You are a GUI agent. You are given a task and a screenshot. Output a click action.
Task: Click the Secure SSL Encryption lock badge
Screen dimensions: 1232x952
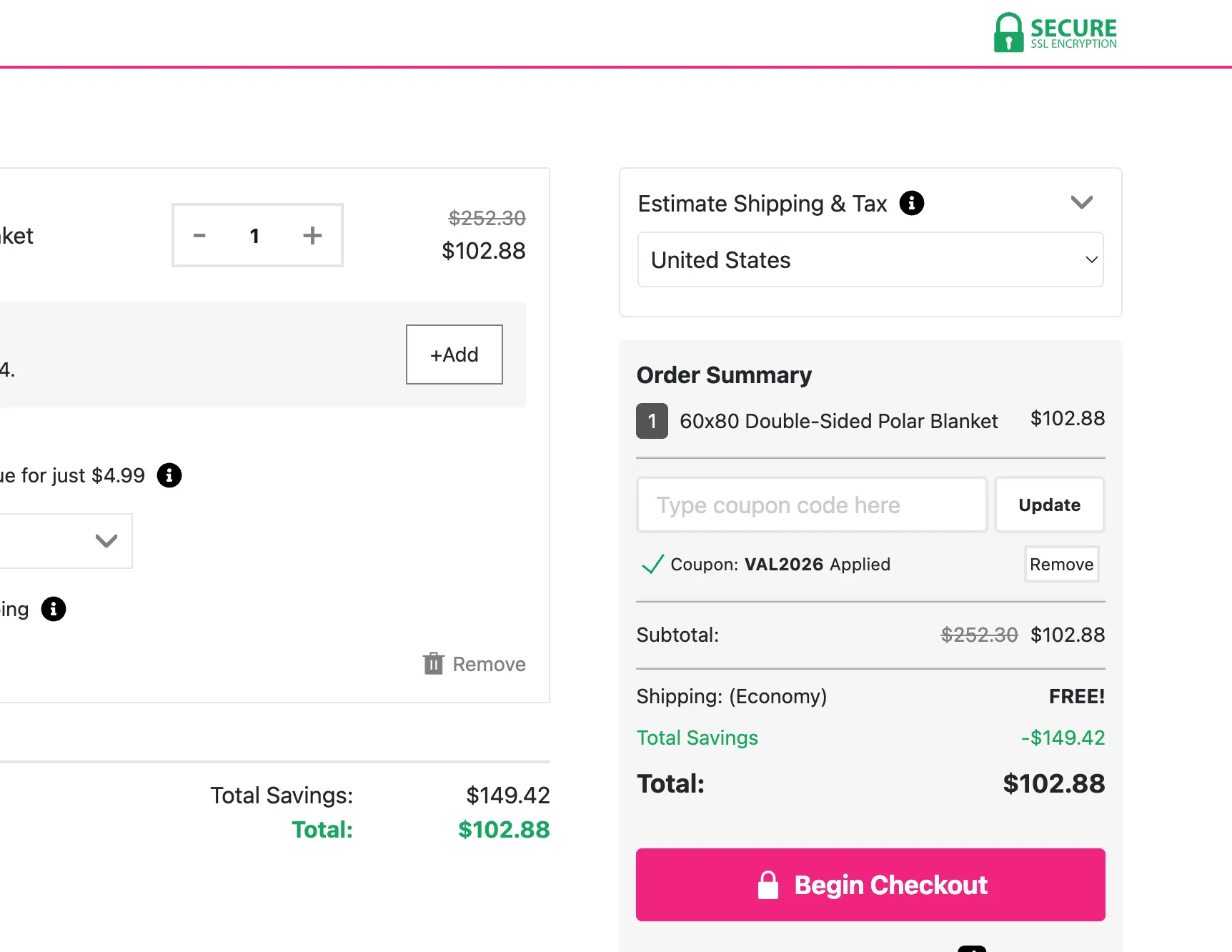point(1055,33)
